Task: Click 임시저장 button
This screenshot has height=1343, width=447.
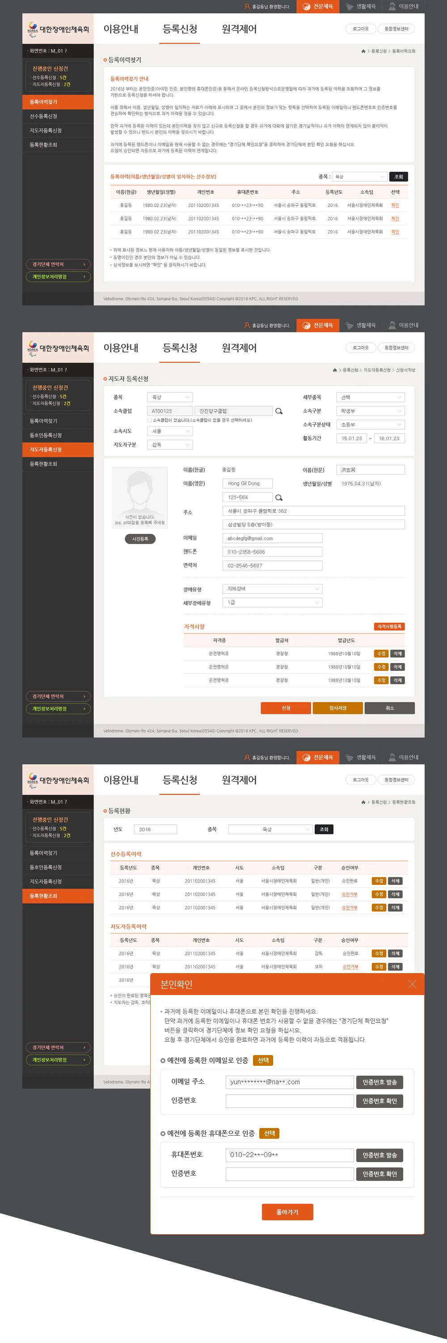Action: pos(338,708)
